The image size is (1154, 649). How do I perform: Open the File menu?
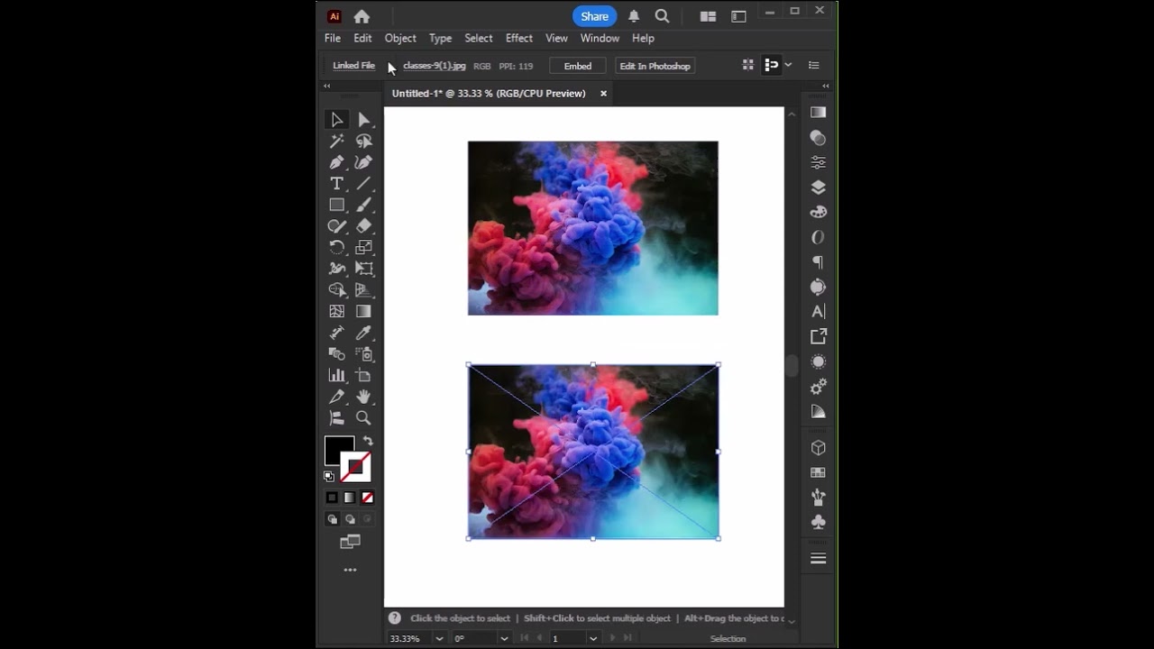pos(333,38)
